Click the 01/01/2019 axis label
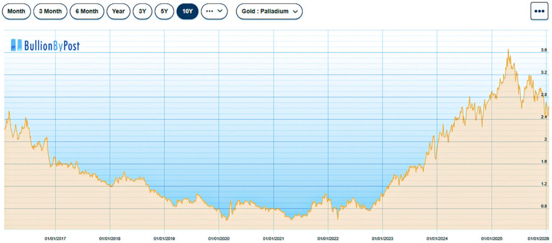 164,239
